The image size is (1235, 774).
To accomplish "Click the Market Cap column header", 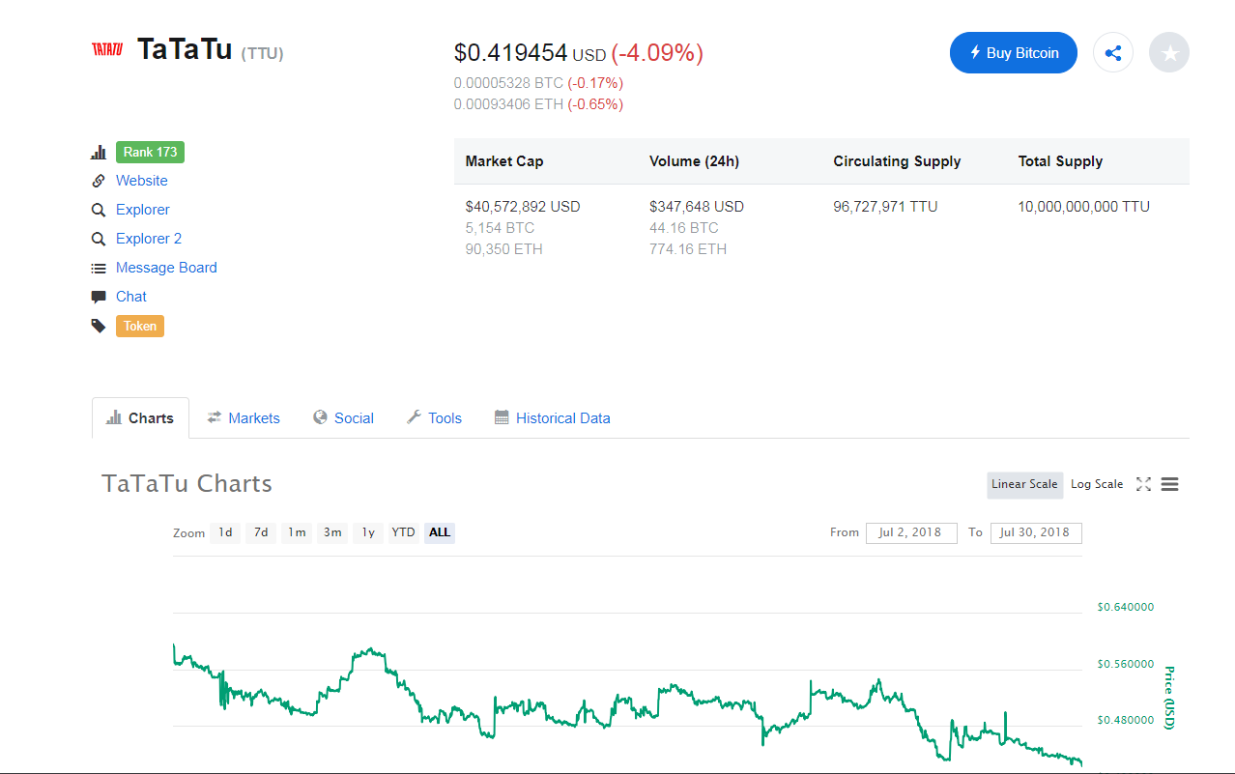I will coord(504,161).
